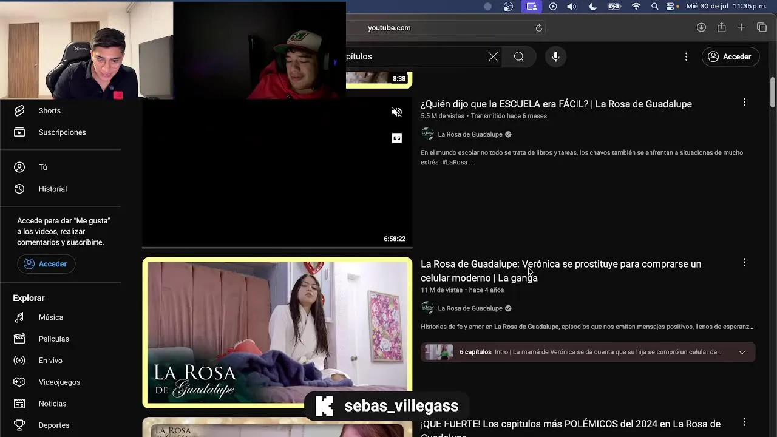Open macOS Control Center icon
The image size is (777, 437).
671,6
